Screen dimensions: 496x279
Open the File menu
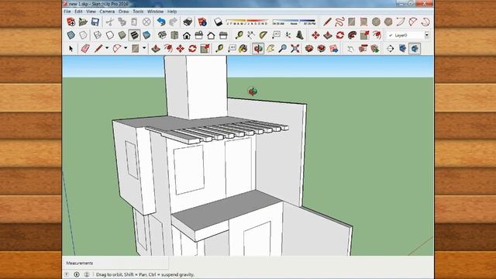coord(67,12)
